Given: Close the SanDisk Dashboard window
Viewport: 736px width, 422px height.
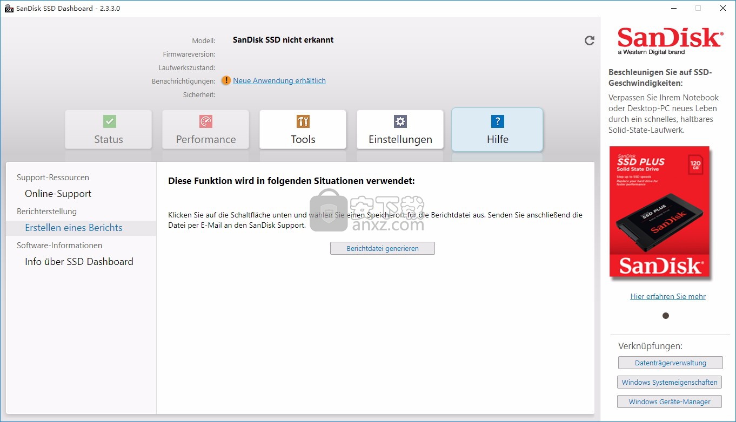Looking at the screenshot, I should tap(723, 8).
